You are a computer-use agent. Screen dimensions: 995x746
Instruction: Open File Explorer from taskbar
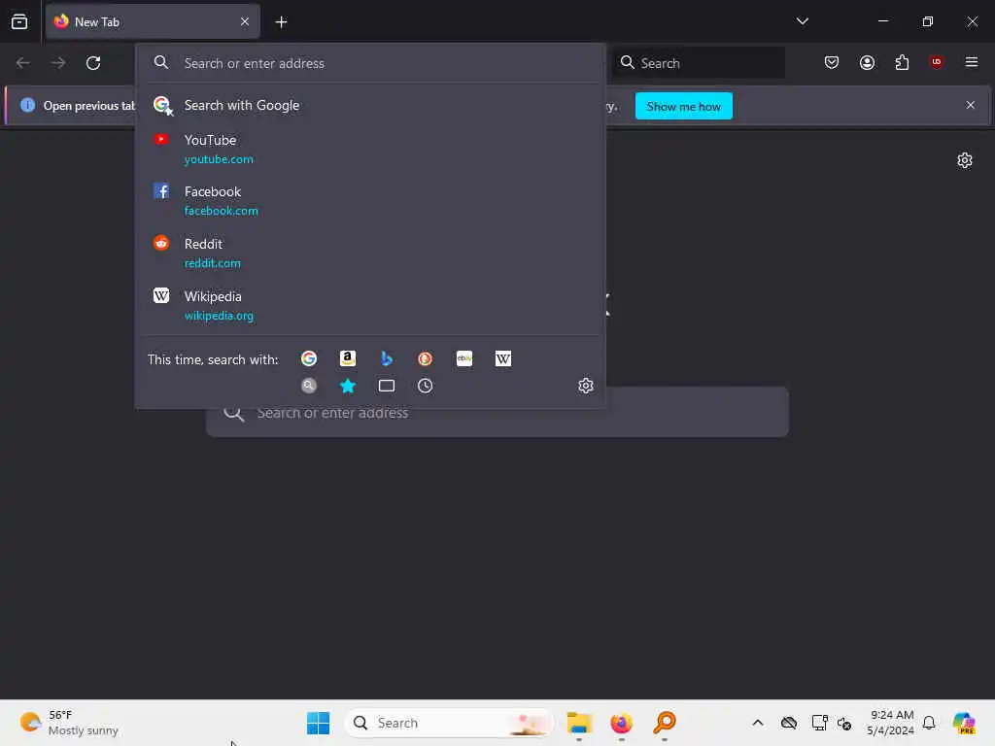click(579, 723)
